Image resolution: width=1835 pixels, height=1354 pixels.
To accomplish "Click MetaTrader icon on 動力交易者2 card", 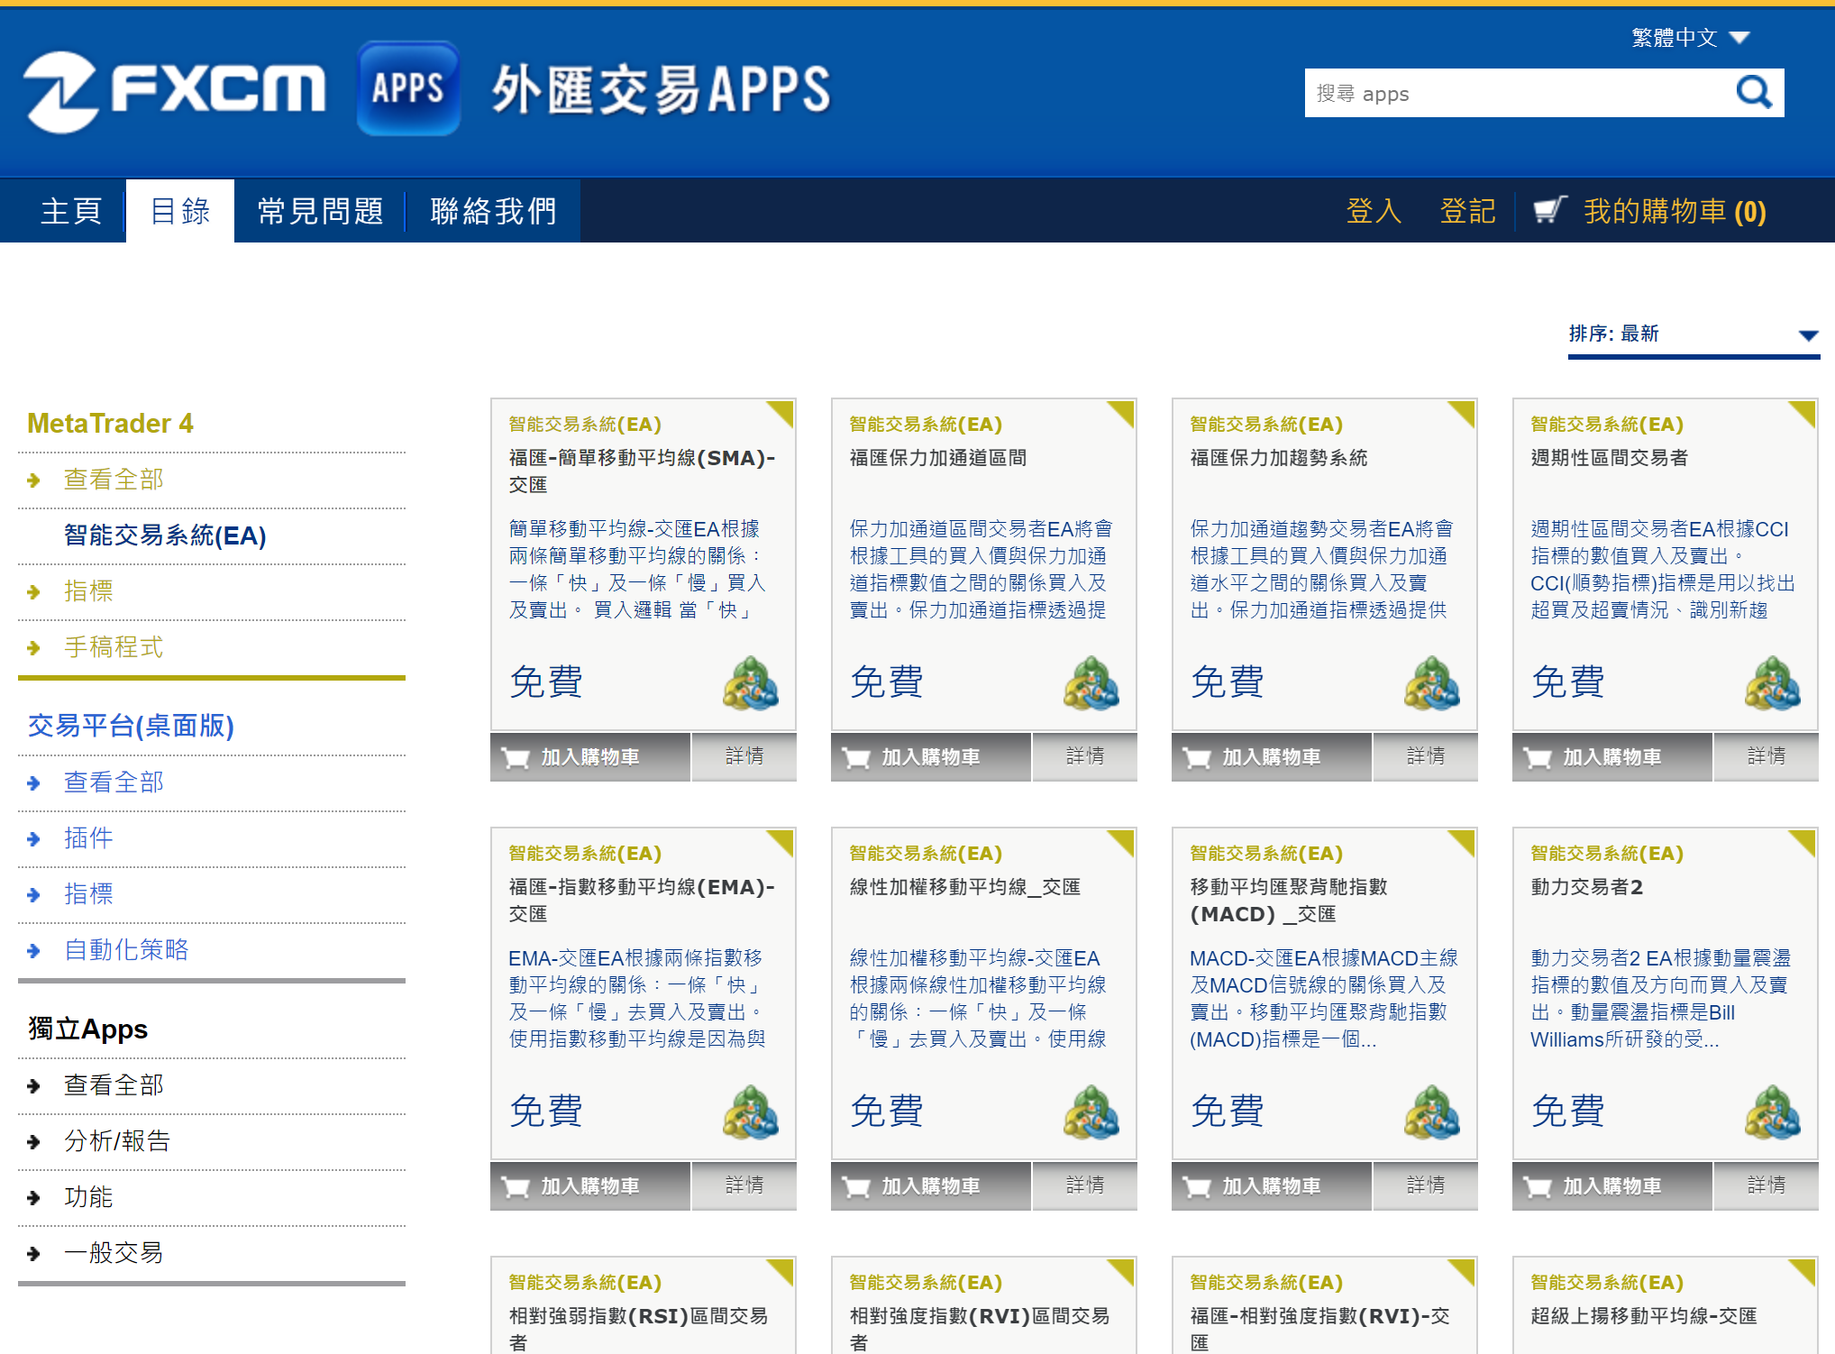I will coord(1773,1112).
